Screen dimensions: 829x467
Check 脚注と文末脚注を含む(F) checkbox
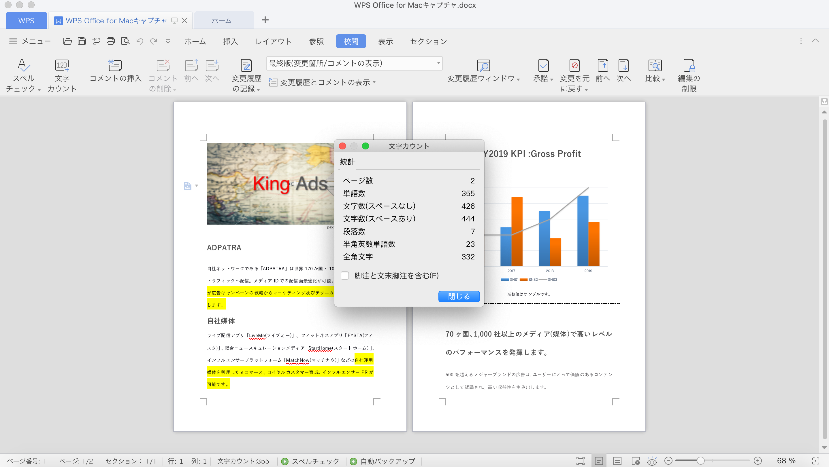tap(345, 276)
